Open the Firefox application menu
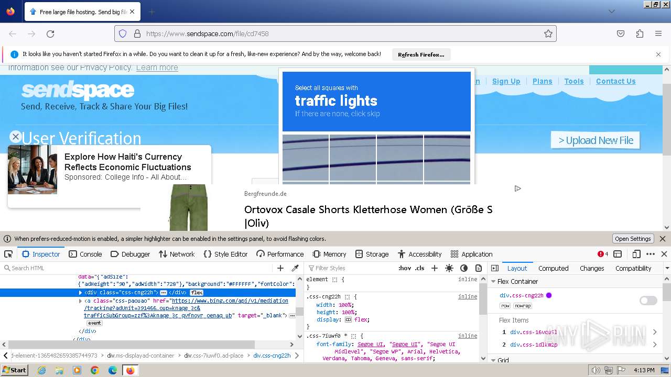 tap(658, 34)
